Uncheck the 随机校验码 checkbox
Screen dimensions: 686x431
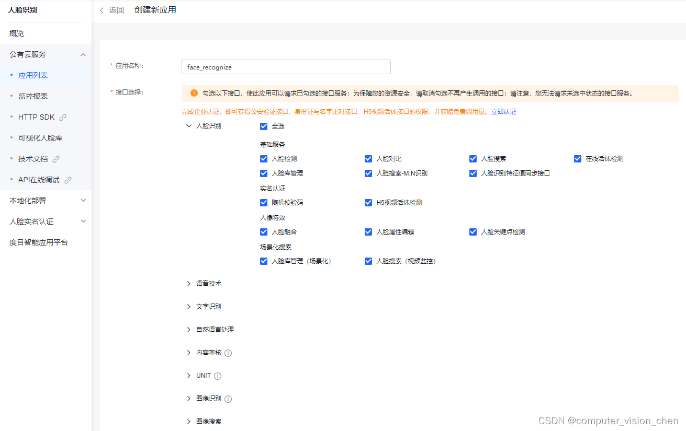click(x=264, y=203)
